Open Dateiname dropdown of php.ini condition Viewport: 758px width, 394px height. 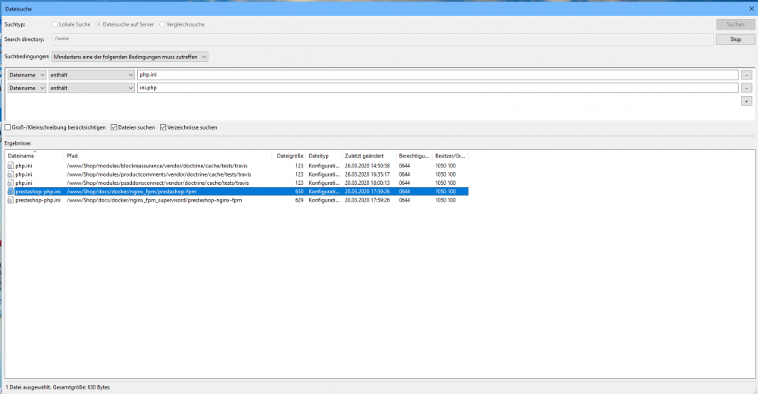coord(27,75)
